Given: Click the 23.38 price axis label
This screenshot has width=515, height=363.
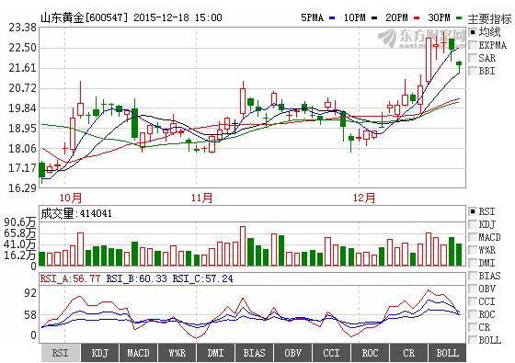Looking at the screenshot, I should click(x=22, y=28).
